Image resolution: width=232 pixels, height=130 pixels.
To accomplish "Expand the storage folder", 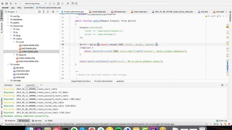I will point(8,81).
